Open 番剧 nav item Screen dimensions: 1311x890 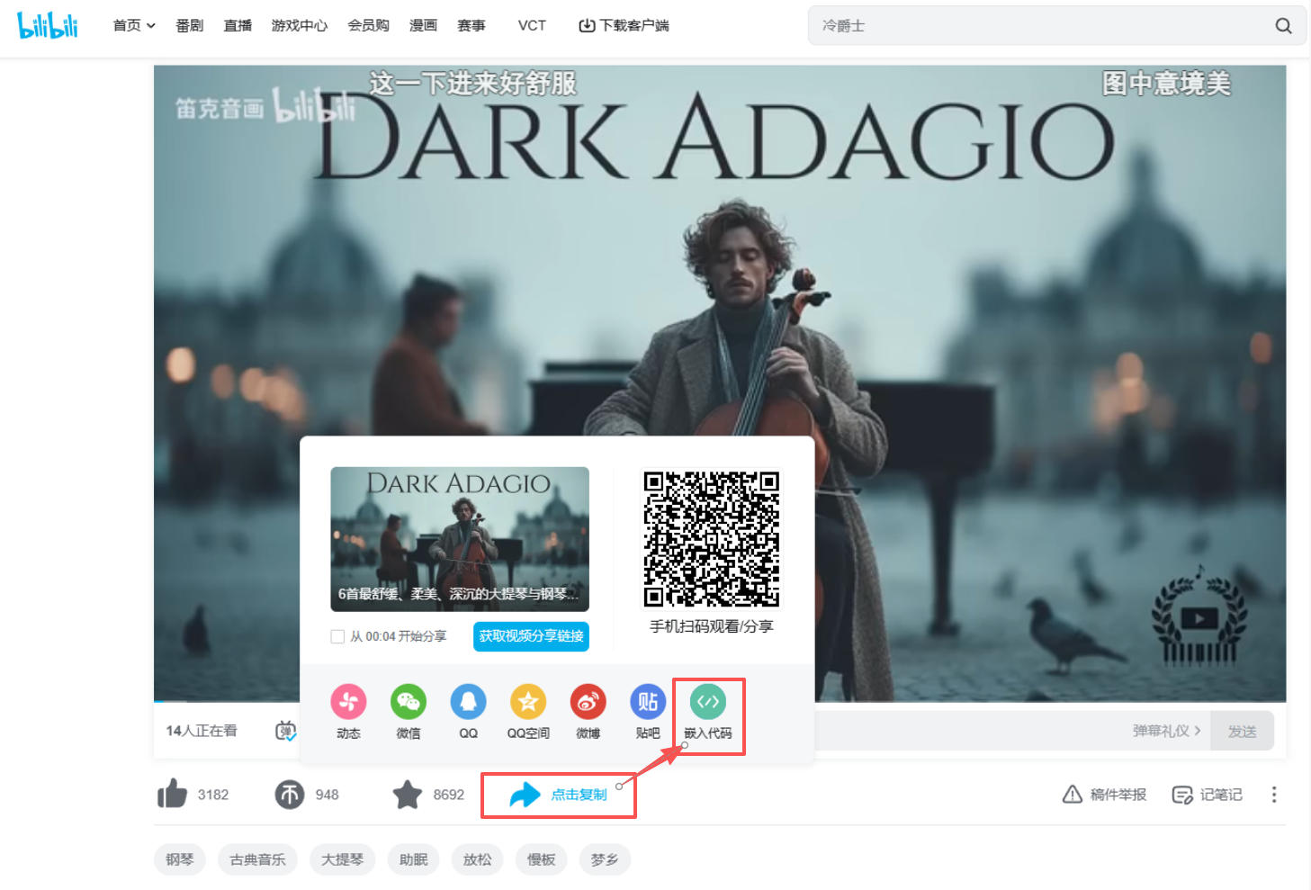click(x=190, y=26)
